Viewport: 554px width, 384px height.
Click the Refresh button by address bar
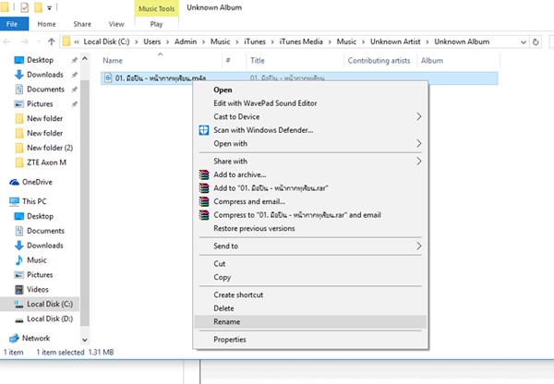(536, 42)
